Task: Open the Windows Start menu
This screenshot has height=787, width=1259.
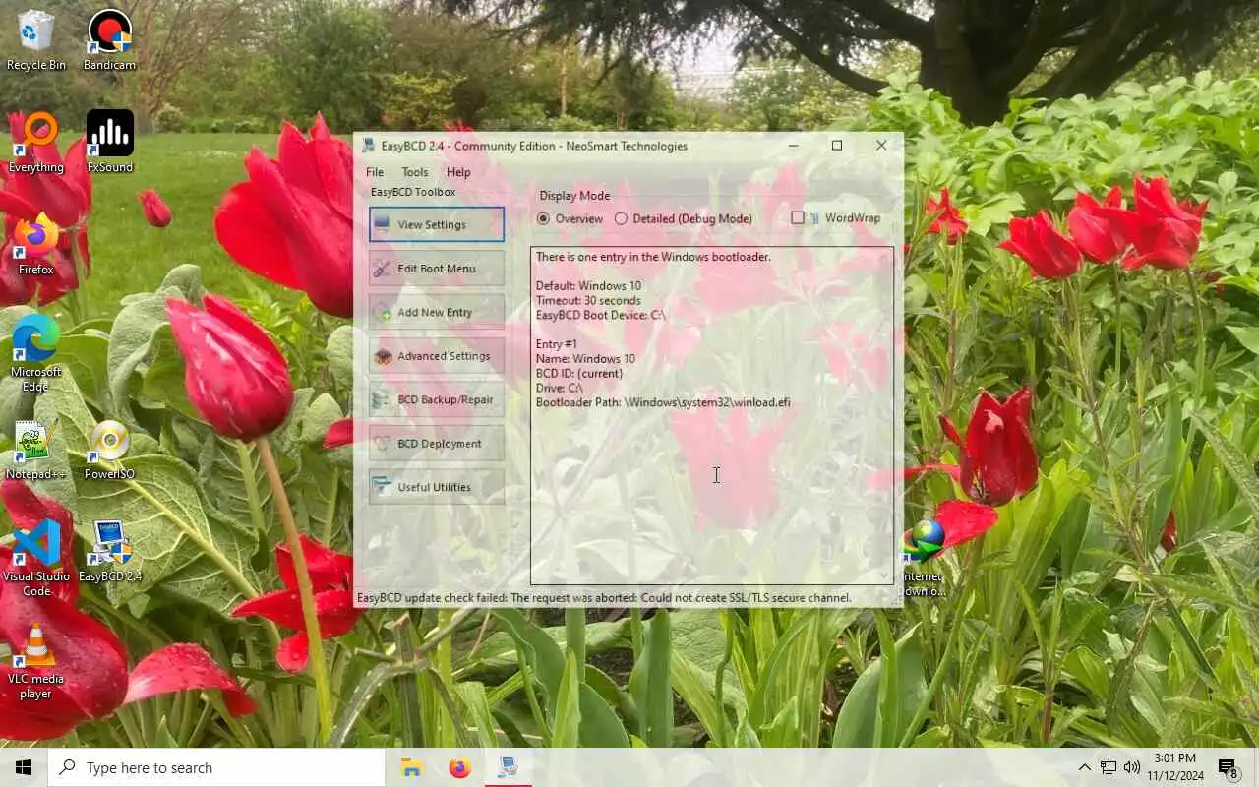Action: point(24,767)
